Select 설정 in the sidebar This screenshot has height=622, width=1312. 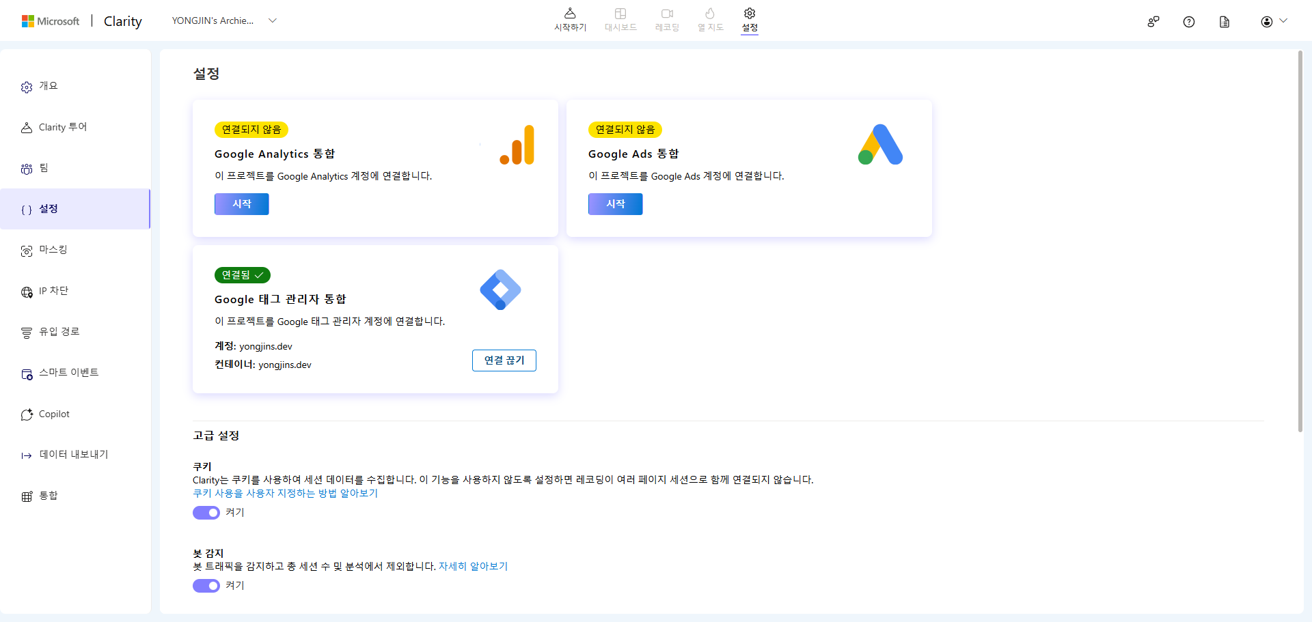[x=75, y=209]
